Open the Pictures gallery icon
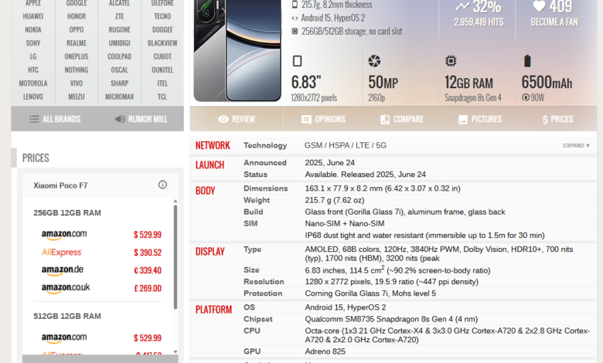603x363 pixels. point(462,120)
